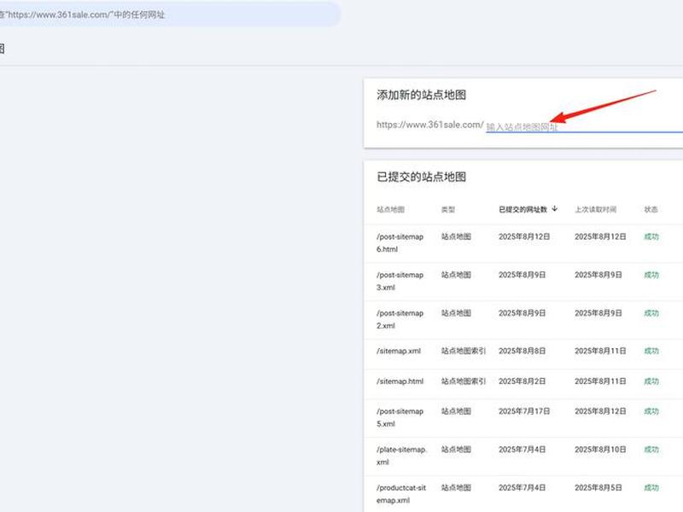
Task: Open the /post-sitemap2.xml sitemap row
Action: coord(523,320)
